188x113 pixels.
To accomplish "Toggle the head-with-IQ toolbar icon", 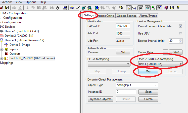I will [x=159, y=8].
